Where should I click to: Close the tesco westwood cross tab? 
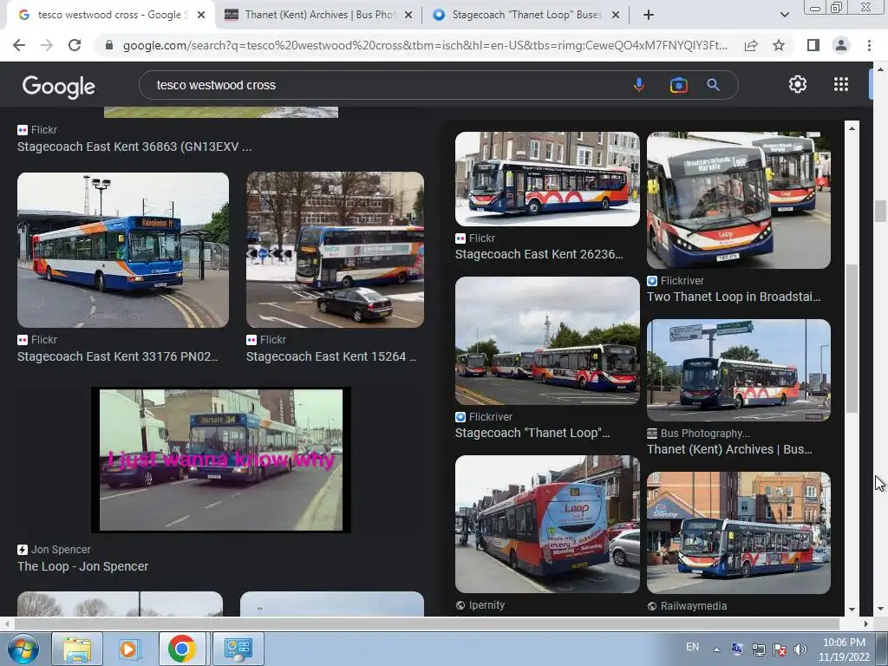tap(201, 15)
